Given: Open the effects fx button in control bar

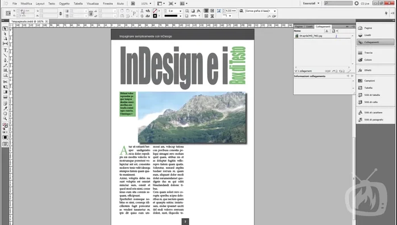Looking at the screenshot, I should (199, 11).
